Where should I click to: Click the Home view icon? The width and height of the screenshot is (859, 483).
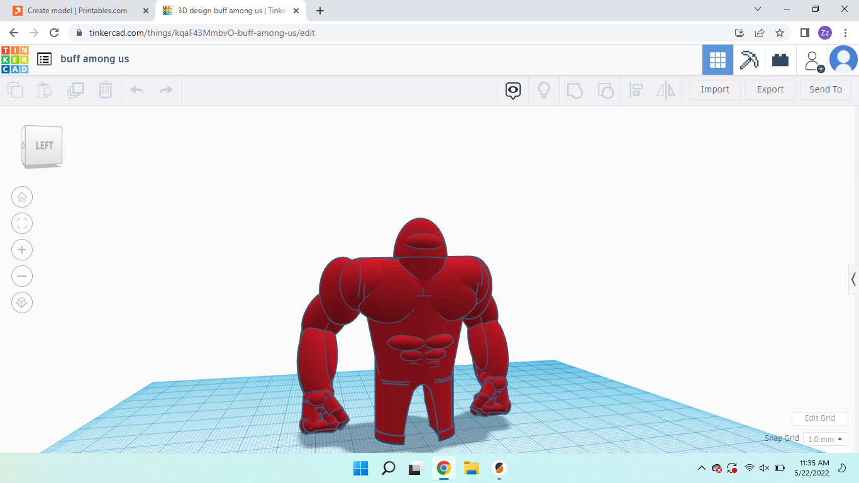pos(22,197)
